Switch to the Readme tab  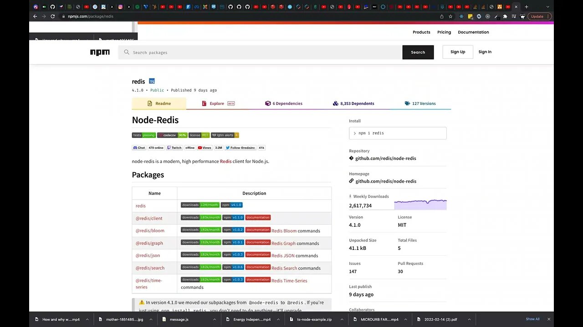[159, 104]
